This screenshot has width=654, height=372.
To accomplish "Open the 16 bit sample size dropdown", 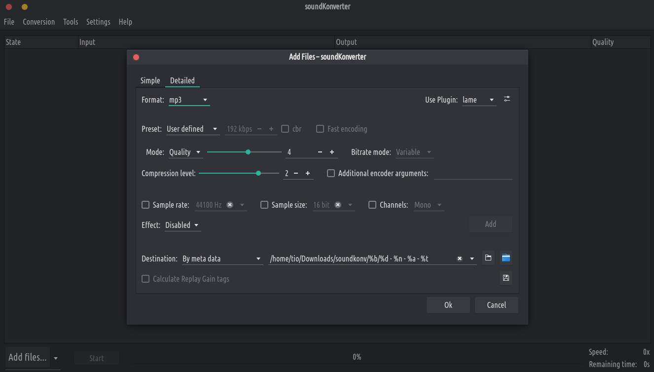I will tap(350, 205).
